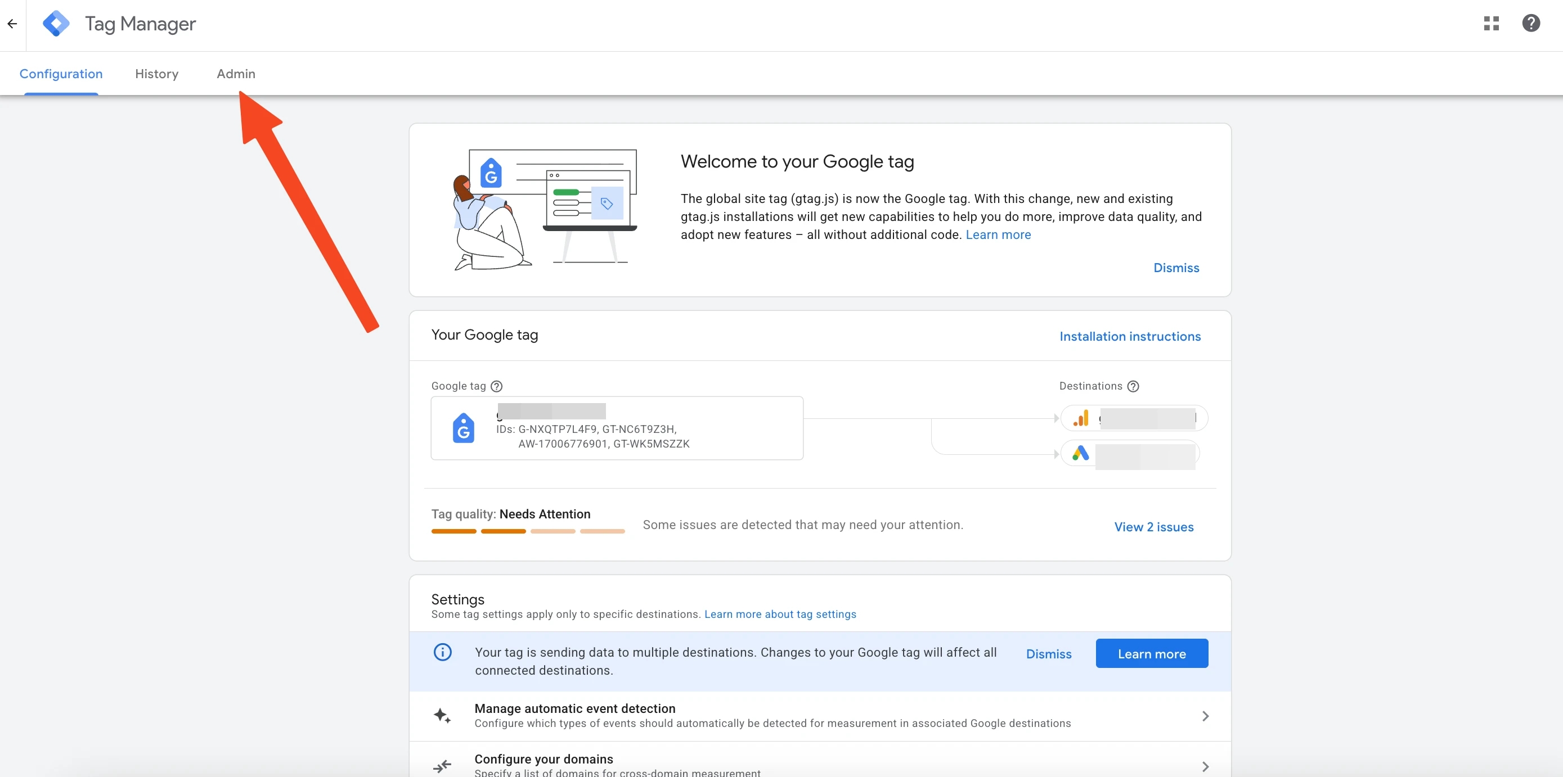Click help icon beside Destinations label
Screen dimensions: 1563x777
(x=1133, y=386)
